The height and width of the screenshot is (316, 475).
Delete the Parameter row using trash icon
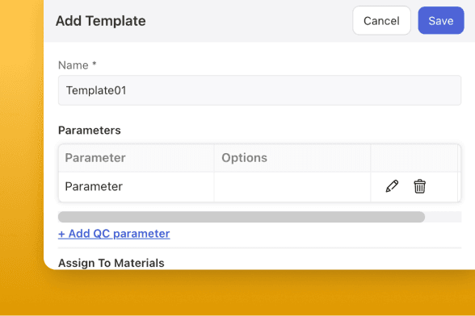click(419, 186)
